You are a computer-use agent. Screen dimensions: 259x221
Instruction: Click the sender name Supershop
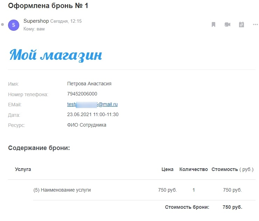pyautogui.click(x=36, y=21)
